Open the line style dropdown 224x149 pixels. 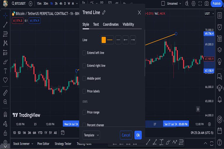118,40
